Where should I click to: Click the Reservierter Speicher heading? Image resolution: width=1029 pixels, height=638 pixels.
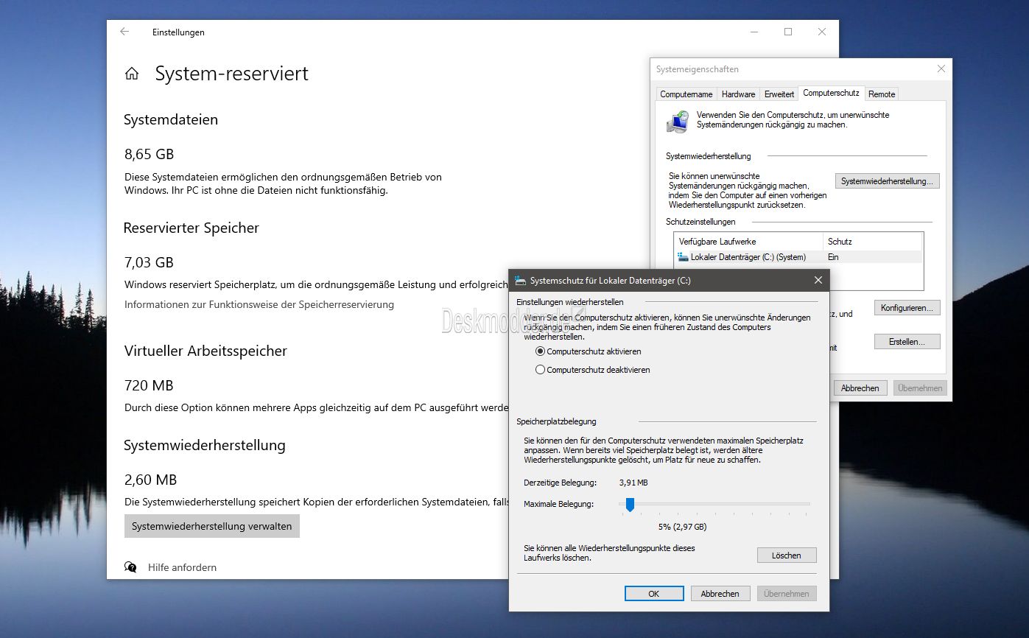coord(192,228)
